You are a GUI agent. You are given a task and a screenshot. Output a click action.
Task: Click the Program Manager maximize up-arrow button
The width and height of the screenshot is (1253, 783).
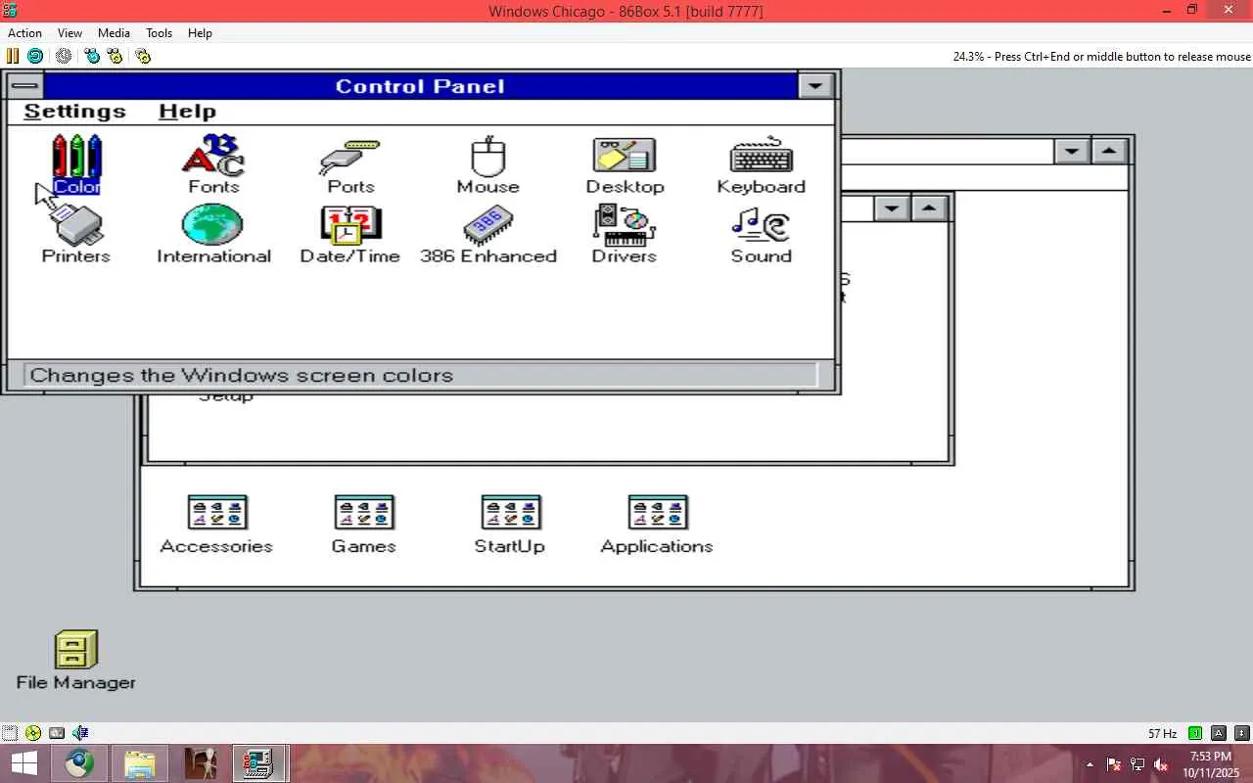pyautogui.click(x=1108, y=151)
